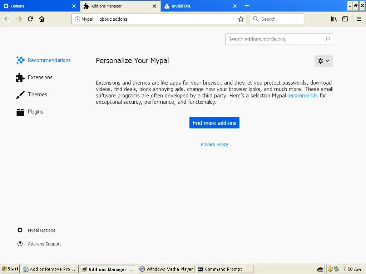Open the hamburger application menu
Image resolution: width=366 pixels, height=274 pixels.
359,19
